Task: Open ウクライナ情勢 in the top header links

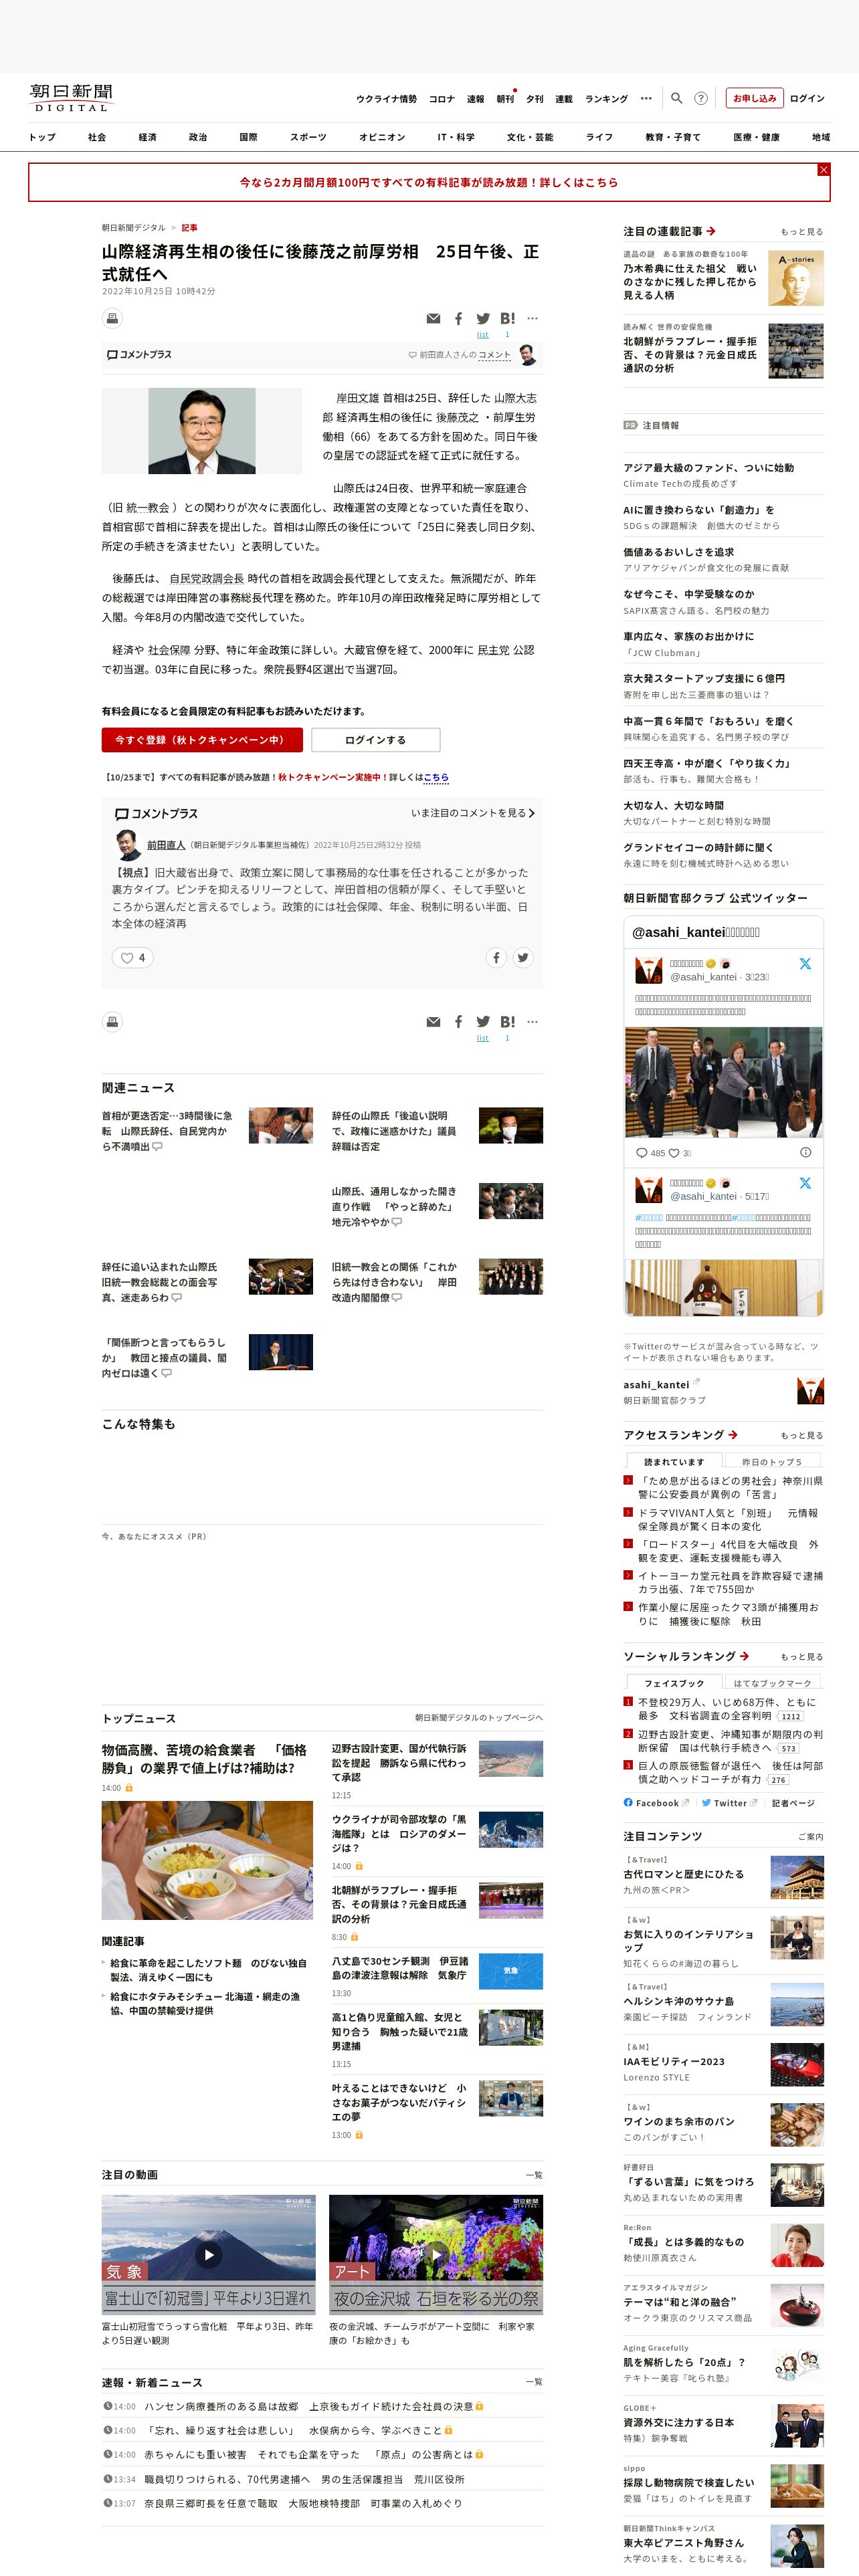Action: [x=386, y=99]
